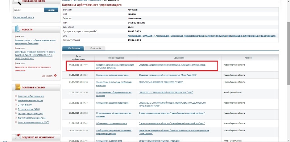The height and width of the screenshot is (142, 290).
Task: Open Тестовая версия ЕФРСДЮЛ link
Action: point(30,114)
